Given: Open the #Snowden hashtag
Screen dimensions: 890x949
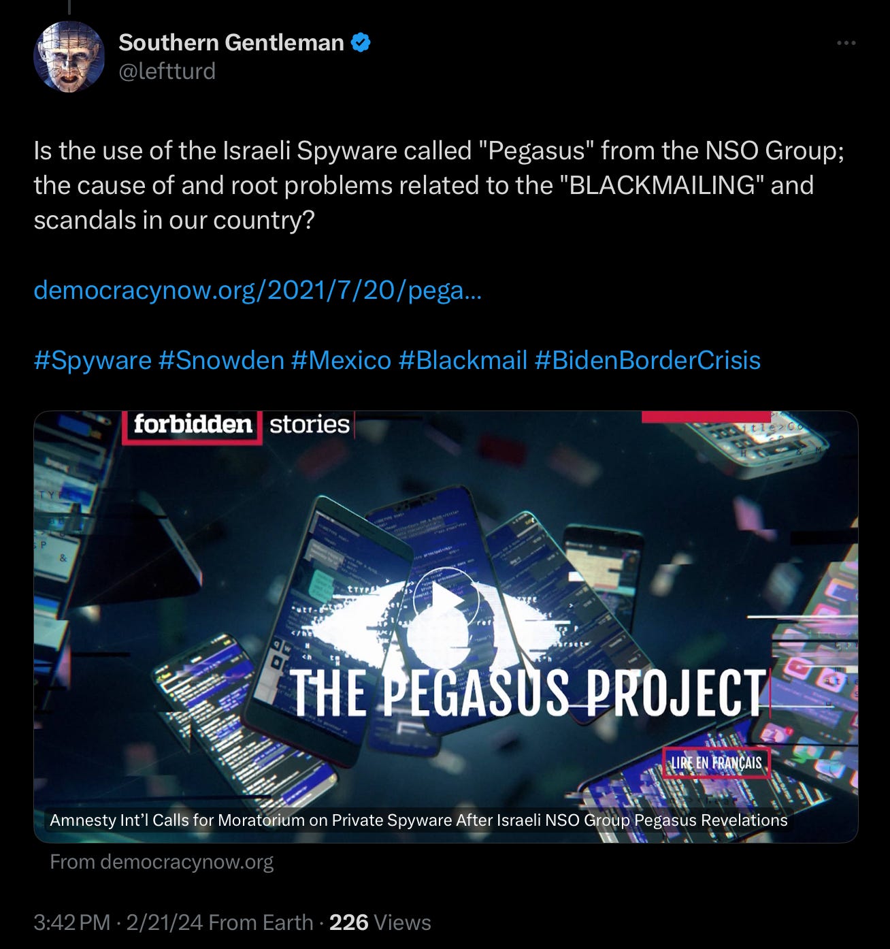Looking at the screenshot, I should tap(221, 360).
